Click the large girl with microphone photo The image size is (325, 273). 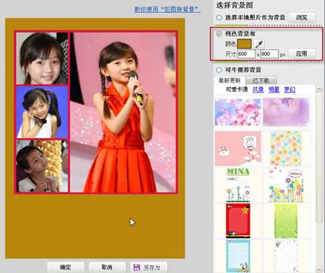pyautogui.click(x=123, y=112)
